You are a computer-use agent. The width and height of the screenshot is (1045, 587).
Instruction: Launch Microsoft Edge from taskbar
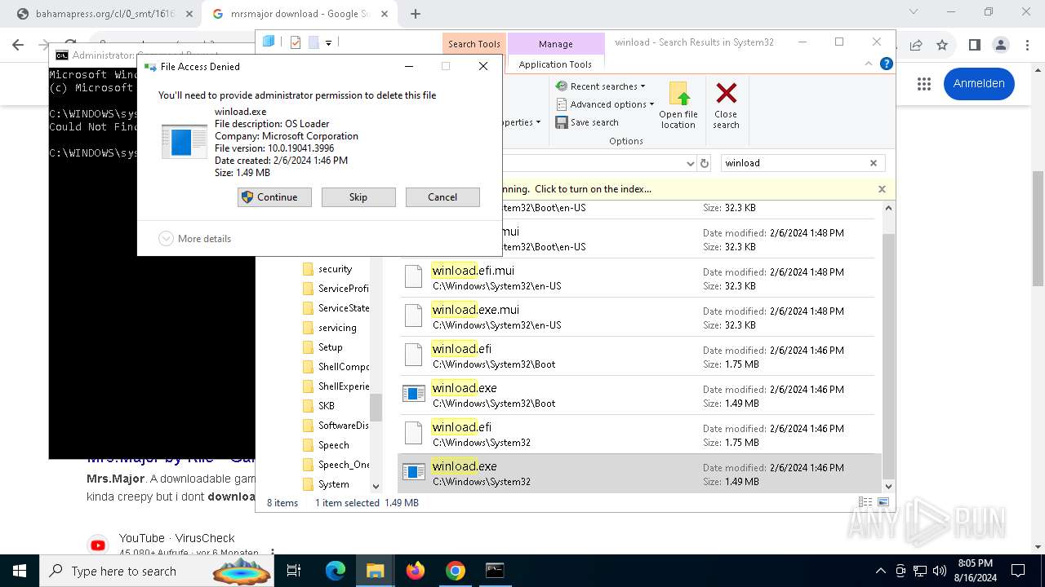click(336, 571)
